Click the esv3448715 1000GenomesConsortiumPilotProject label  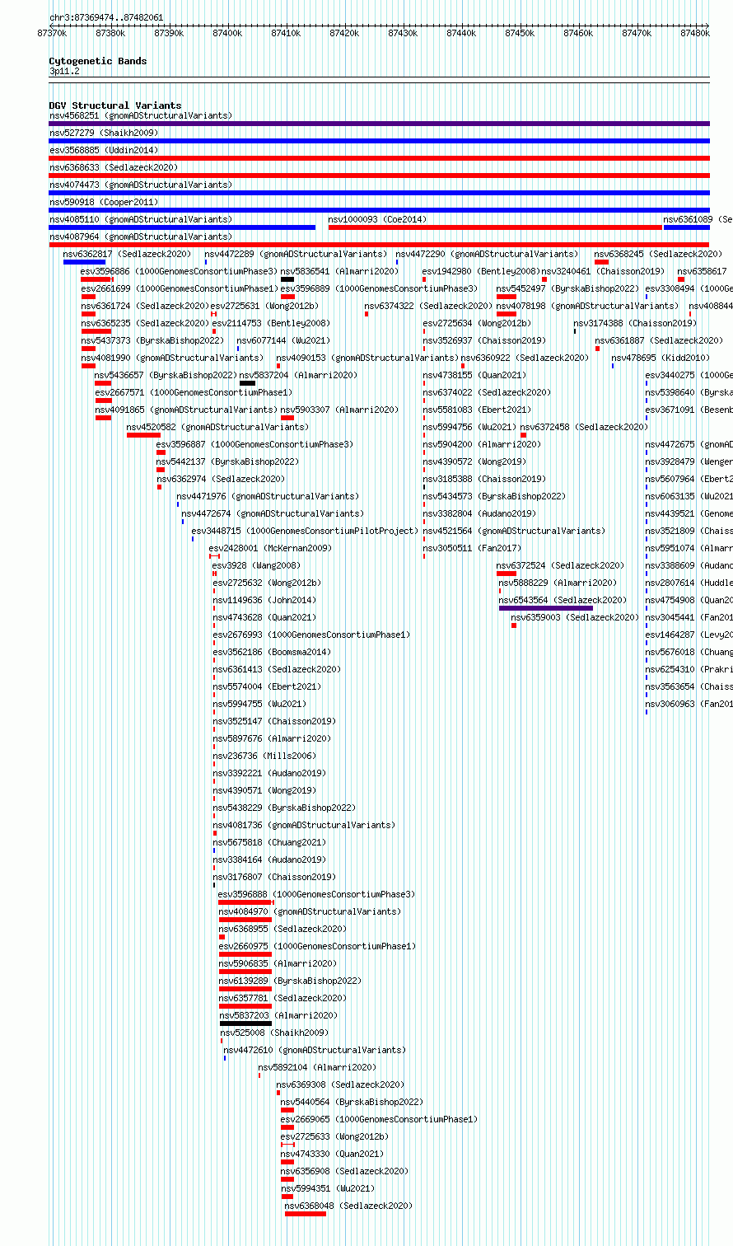pos(305,531)
